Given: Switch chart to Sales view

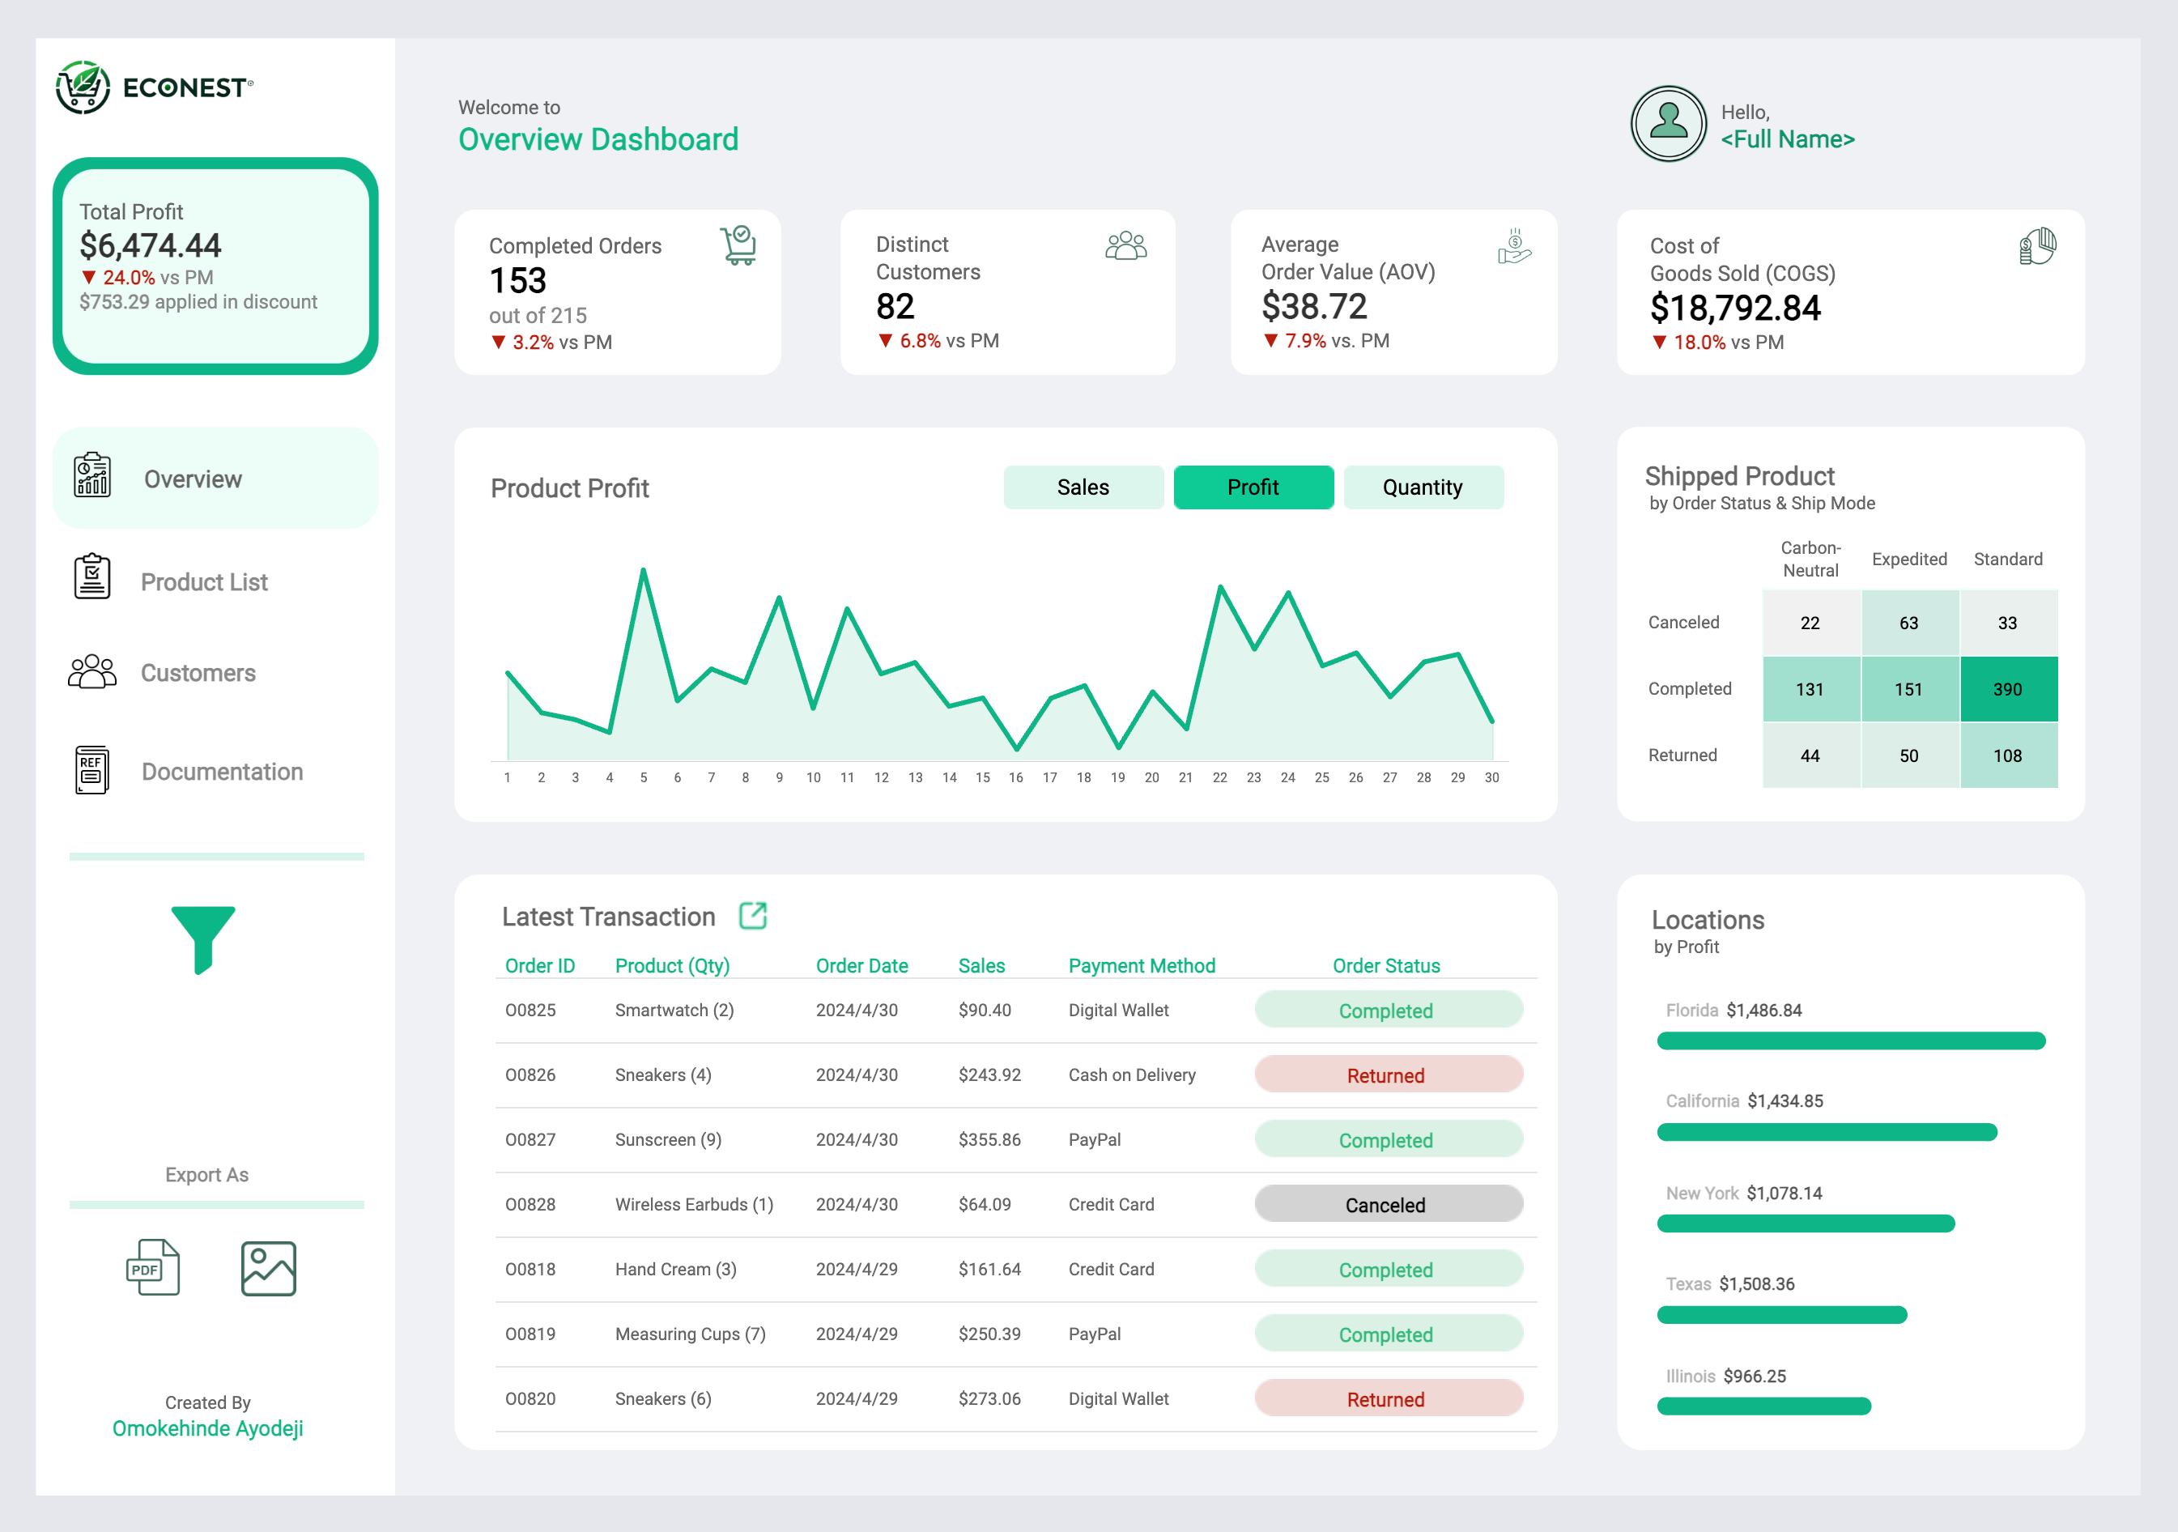Looking at the screenshot, I should tap(1083, 487).
